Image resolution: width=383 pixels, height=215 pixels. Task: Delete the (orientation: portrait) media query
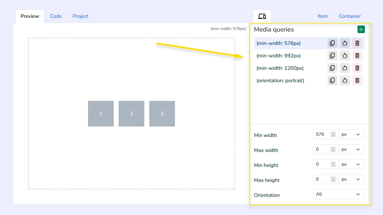(x=357, y=80)
